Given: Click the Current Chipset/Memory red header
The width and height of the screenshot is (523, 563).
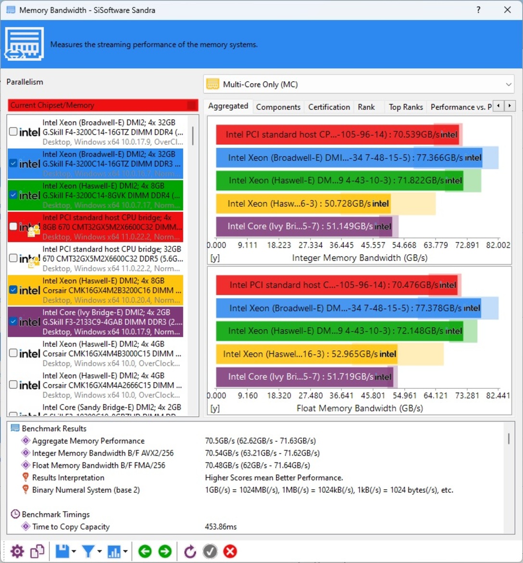Looking at the screenshot, I should click(103, 105).
